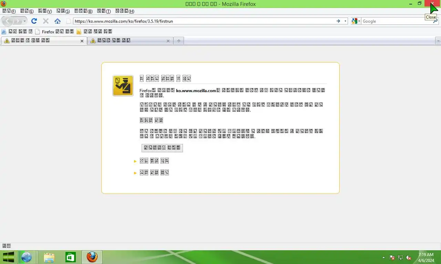
Task: Close the first tab
Action: point(82,41)
